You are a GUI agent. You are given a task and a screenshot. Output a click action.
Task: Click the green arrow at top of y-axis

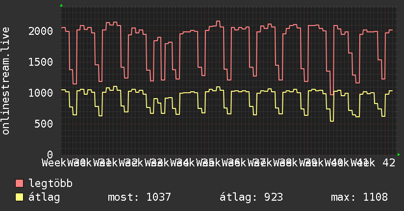pos(61,5)
